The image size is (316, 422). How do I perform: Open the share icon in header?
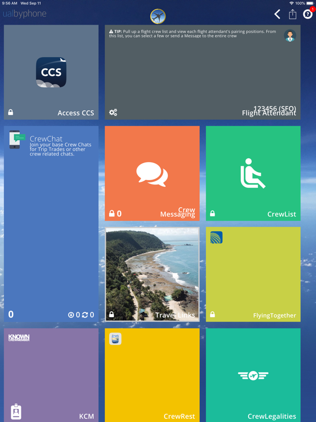pyautogui.click(x=292, y=14)
